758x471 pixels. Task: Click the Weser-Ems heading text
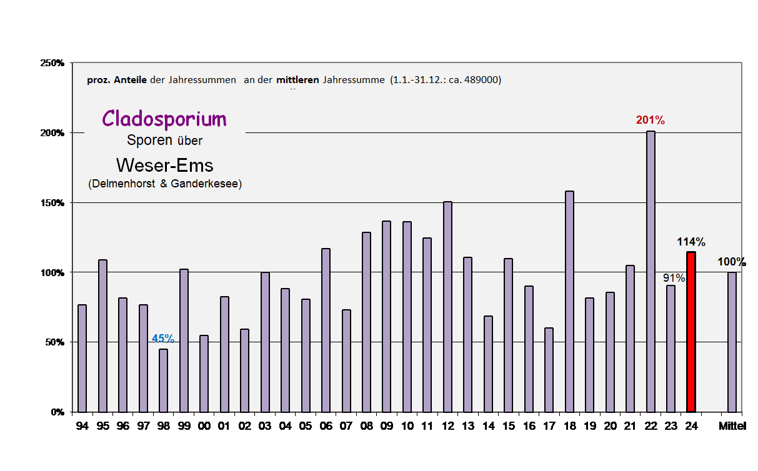click(x=164, y=166)
